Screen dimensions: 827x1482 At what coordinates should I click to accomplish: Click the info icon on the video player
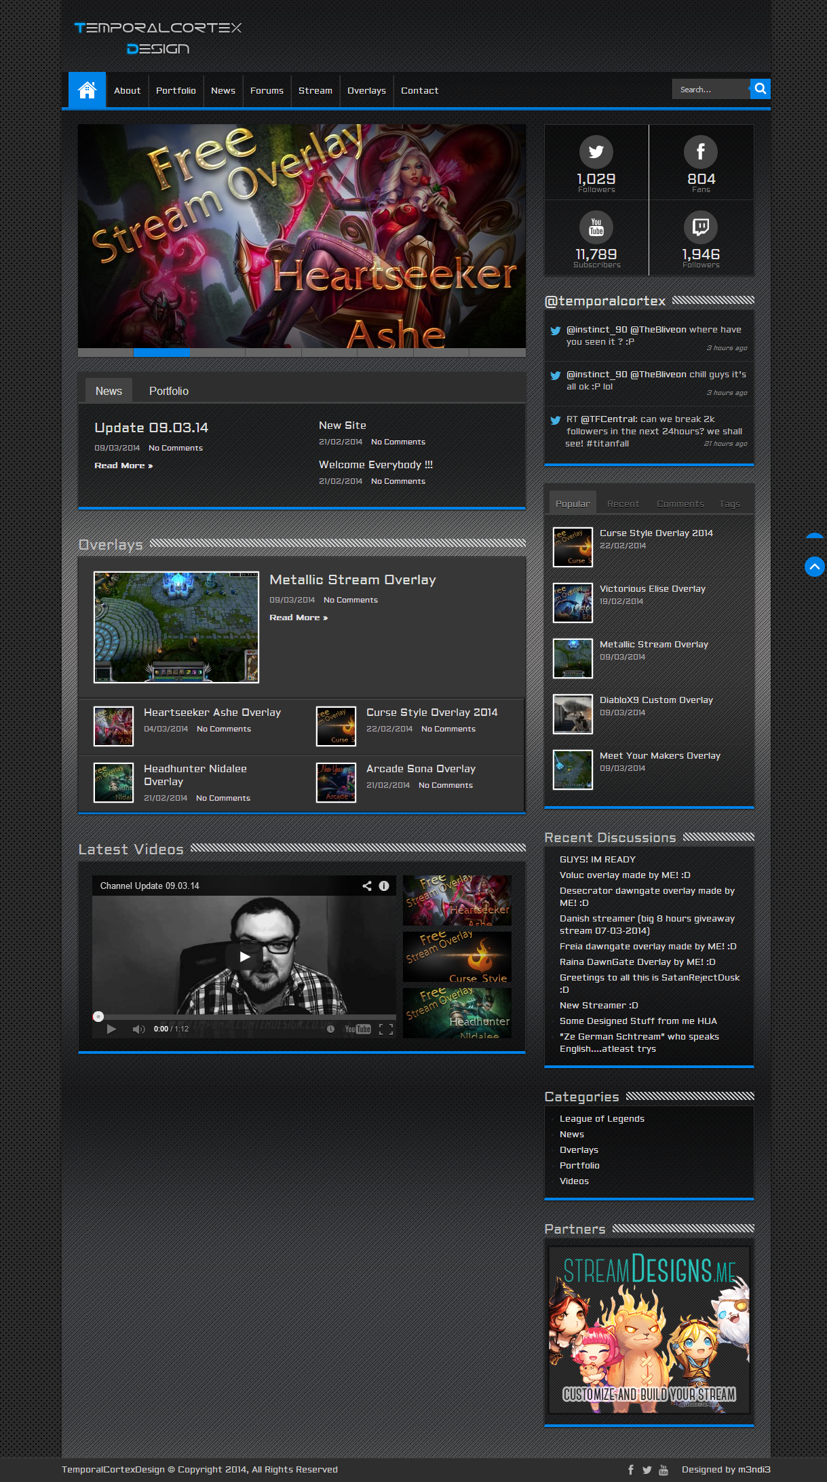click(x=384, y=886)
